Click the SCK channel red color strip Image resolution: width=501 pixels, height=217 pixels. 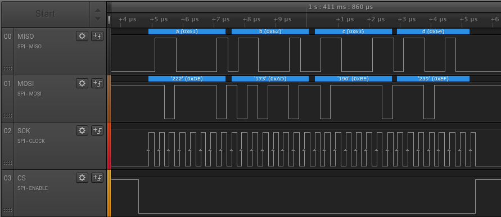point(109,146)
